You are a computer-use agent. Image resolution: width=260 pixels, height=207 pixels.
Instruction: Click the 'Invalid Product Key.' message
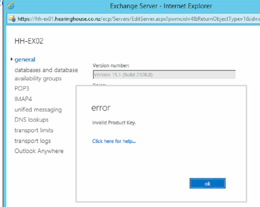(114, 123)
